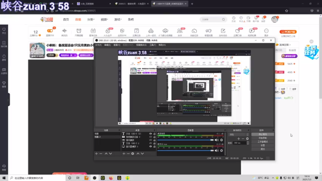Open the OBS Help menu
Image resolution: width=322 pixels, height=181 pixels.
[x=162, y=45]
